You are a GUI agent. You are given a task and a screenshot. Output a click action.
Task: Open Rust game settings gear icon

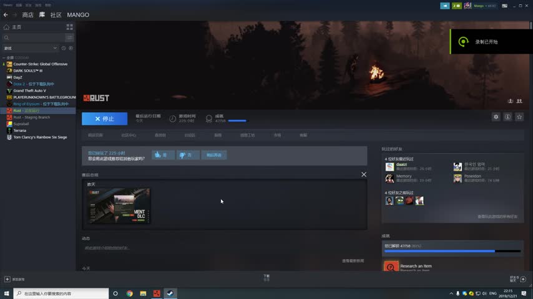click(496, 116)
